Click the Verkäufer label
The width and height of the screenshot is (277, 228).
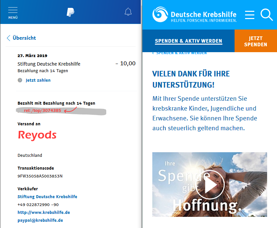[28, 189]
